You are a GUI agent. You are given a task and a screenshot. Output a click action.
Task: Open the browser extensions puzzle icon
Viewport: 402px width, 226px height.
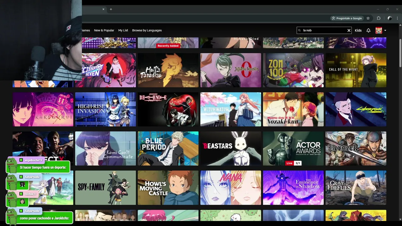point(378,18)
